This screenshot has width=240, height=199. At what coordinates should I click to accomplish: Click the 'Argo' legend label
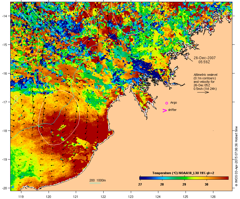pyautogui.click(x=174, y=102)
